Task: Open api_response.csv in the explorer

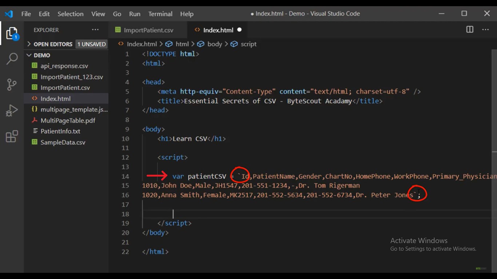Action: 64,66
